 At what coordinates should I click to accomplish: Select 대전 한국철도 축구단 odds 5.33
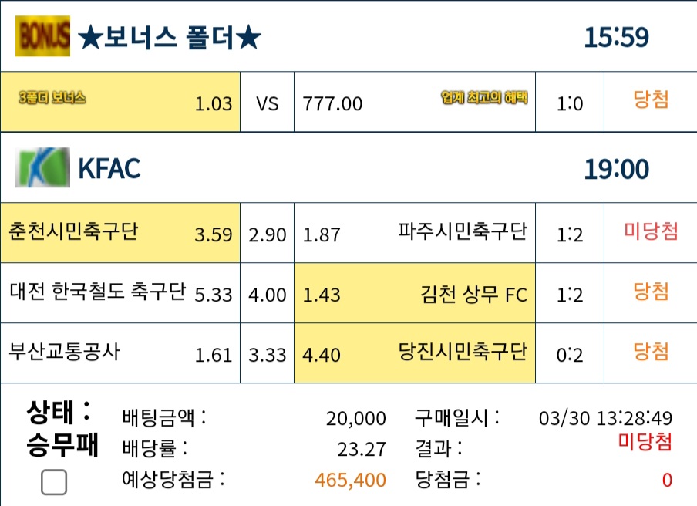click(x=120, y=293)
